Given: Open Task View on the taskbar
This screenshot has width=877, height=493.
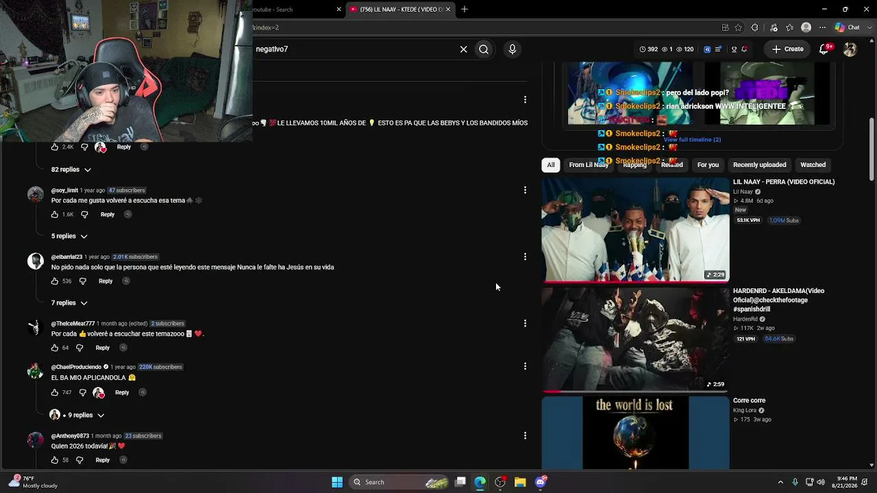Looking at the screenshot, I should click(460, 482).
